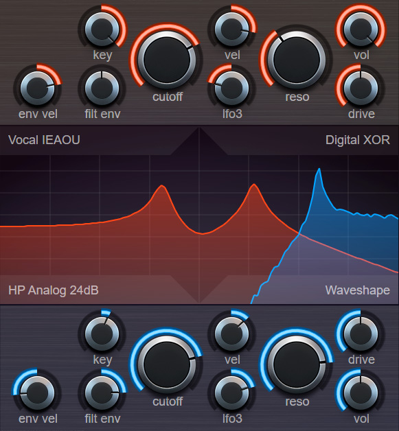The image size is (399, 431).
Task: Click the downward routing arrow in the display
Action: tap(199, 289)
